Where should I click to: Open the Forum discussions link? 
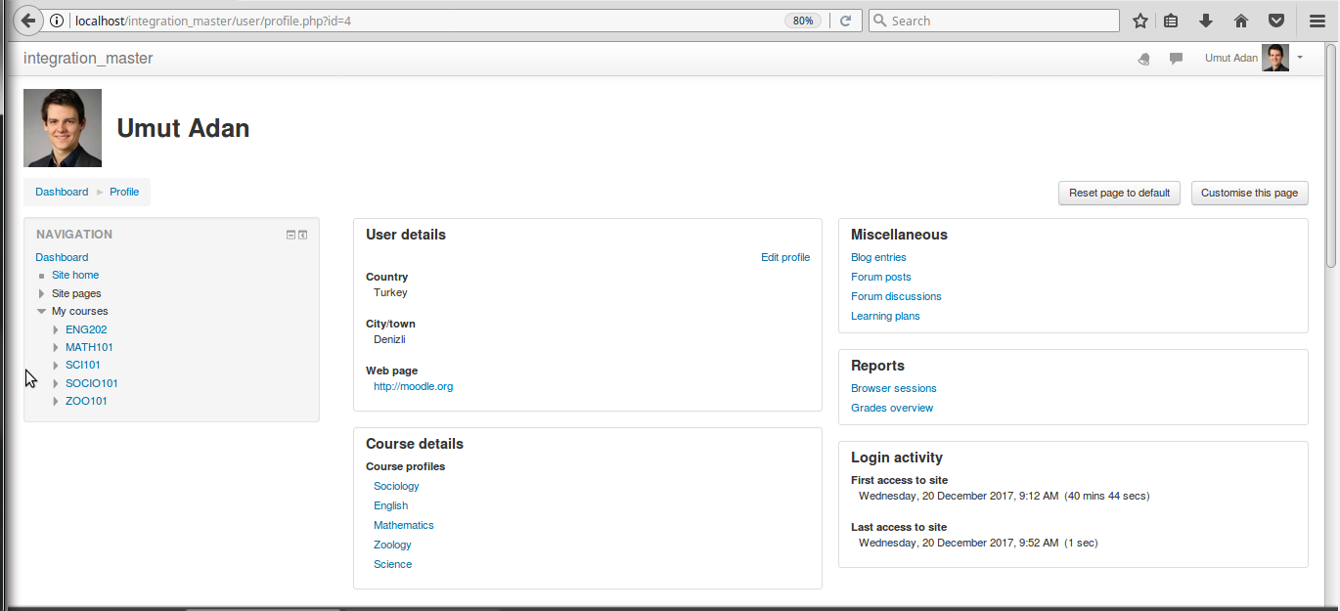click(896, 296)
